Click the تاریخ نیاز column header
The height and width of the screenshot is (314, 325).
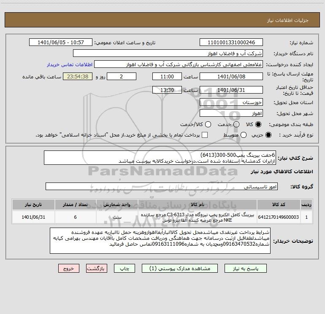pyautogui.click(x=33, y=204)
